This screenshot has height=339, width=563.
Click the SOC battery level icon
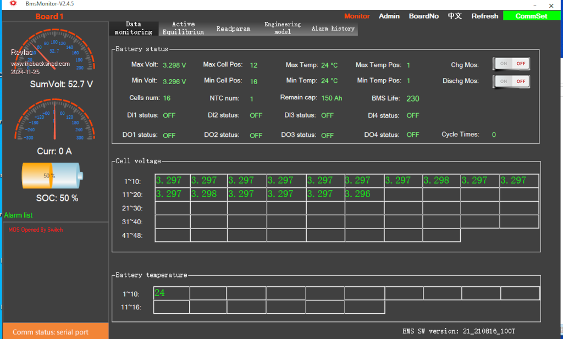(x=52, y=176)
